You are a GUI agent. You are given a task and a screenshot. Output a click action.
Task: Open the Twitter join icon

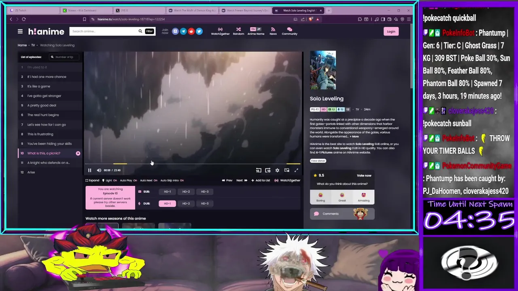point(199,31)
